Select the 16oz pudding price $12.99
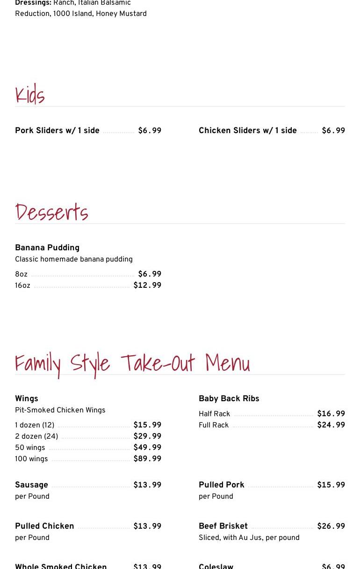The width and height of the screenshot is (360, 569). [147, 285]
